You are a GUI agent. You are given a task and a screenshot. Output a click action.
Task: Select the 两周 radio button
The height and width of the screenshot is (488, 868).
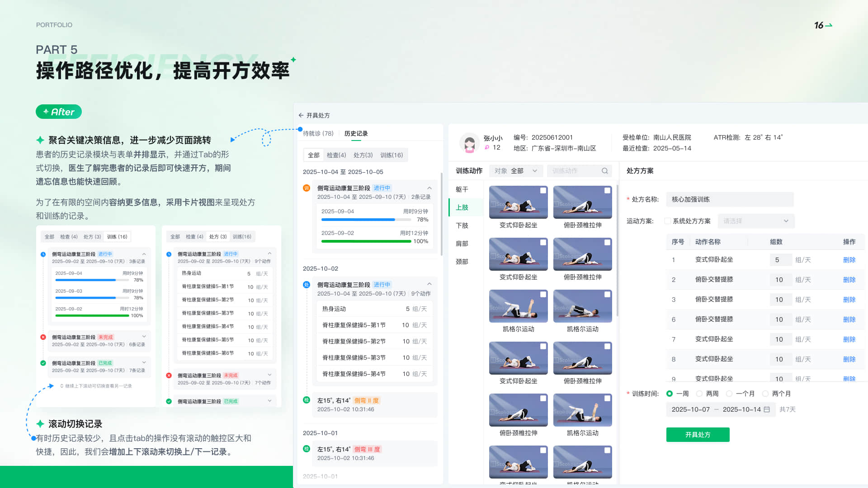click(x=699, y=394)
